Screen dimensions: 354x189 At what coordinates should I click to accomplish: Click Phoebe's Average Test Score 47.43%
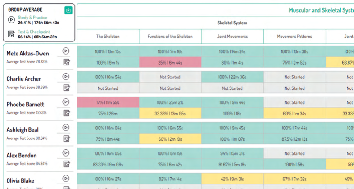[27, 113]
